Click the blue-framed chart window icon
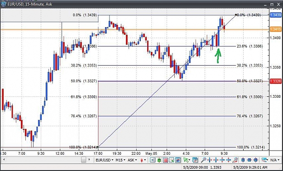 point(178,160)
